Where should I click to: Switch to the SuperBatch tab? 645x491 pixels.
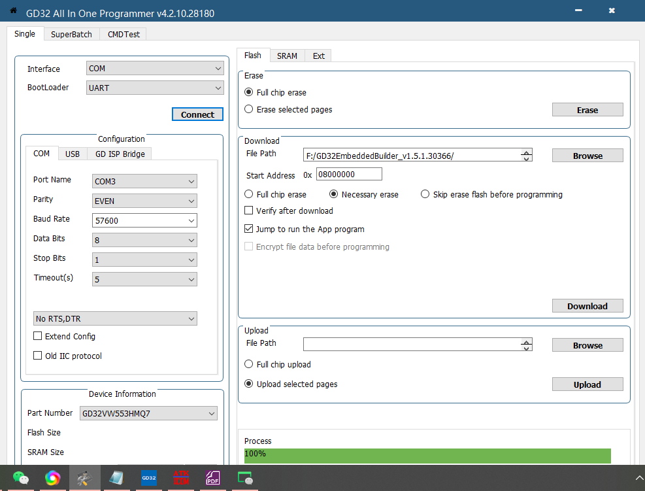pos(71,34)
